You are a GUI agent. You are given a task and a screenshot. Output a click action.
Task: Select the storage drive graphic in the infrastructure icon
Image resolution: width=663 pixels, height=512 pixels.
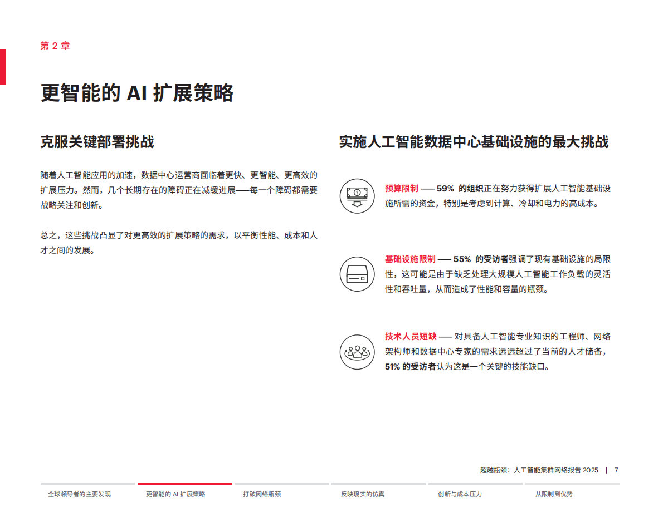(357, 274)
